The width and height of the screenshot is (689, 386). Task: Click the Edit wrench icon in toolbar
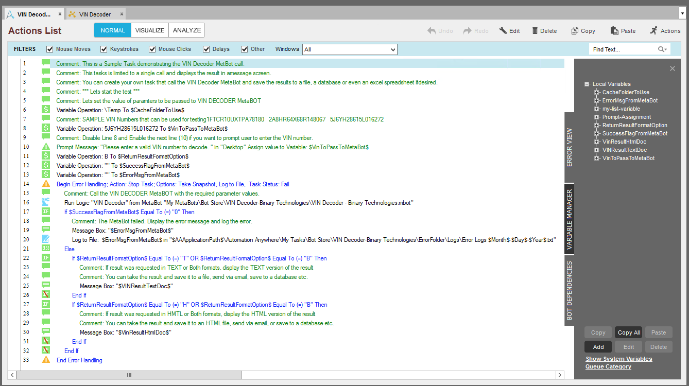[x=503, y=31]
